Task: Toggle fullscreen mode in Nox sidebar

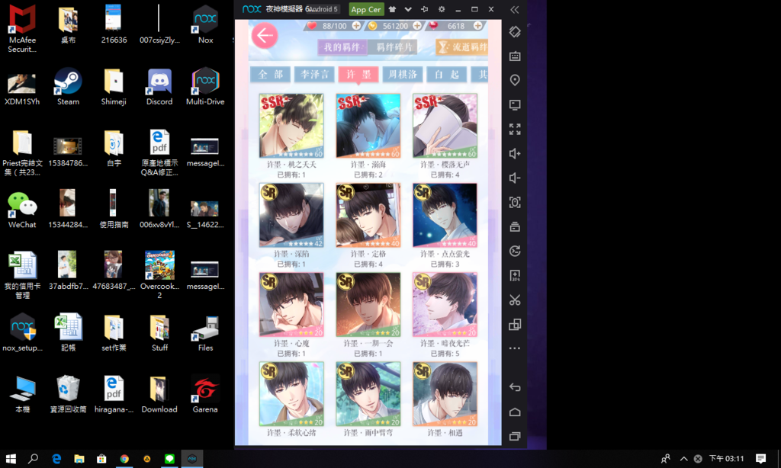Action: 515,129
